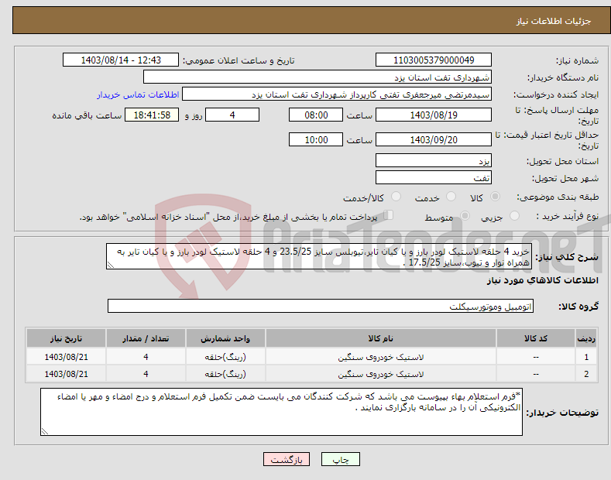The height and width of the screenshot is (480, 611).
Task: Toggle اسناد خزانه اسلامی payment checkbox
Action: (x=389, y=214)
